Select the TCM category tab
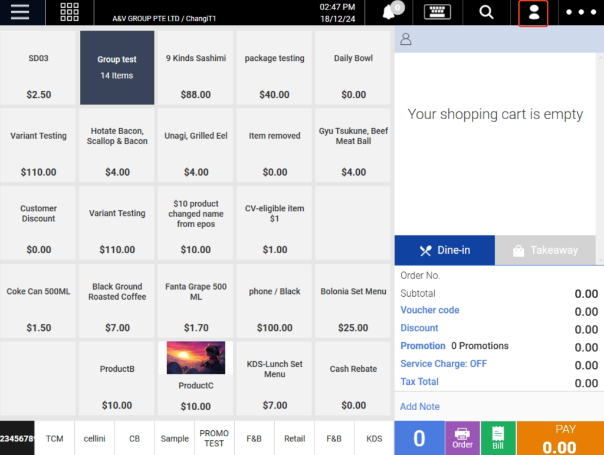This screenshot has width=604, height=455. (x=55, y=438)
